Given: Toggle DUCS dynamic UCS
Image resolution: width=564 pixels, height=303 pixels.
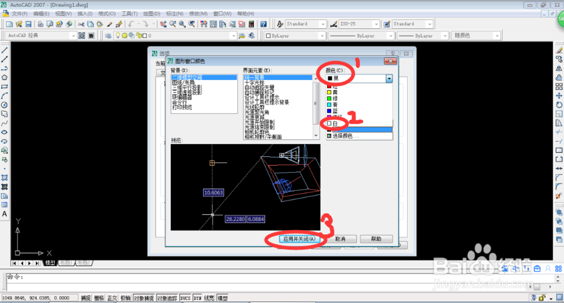Looking at the screenshot, I should [x=186, y=298].
